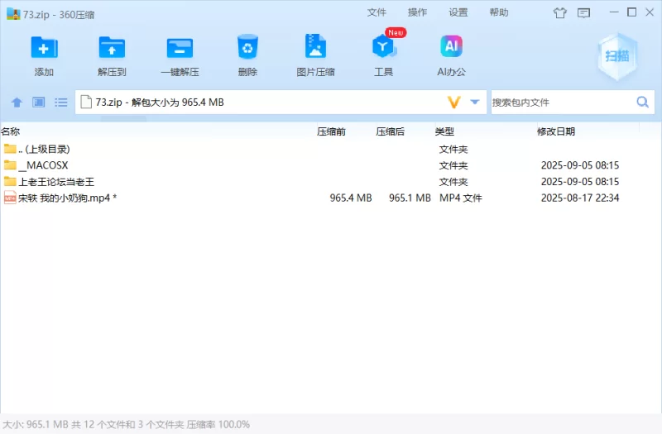Open the 图片压缩 (image compression) tool
Screen dimensions: 662x434
coord(315,46)
